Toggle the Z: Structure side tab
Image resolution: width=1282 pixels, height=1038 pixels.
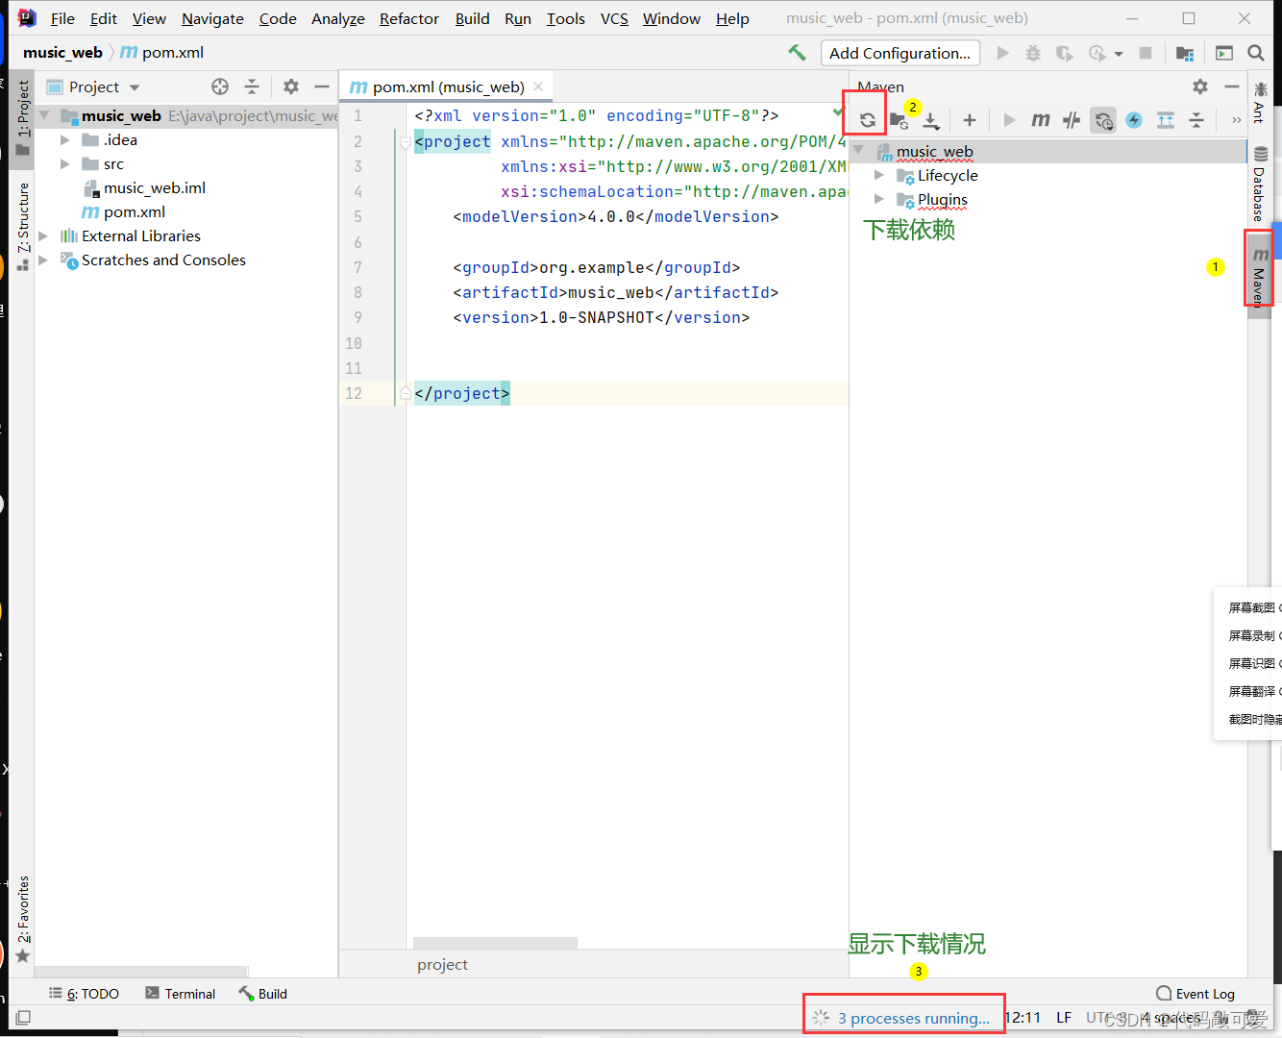click(22, 225)
